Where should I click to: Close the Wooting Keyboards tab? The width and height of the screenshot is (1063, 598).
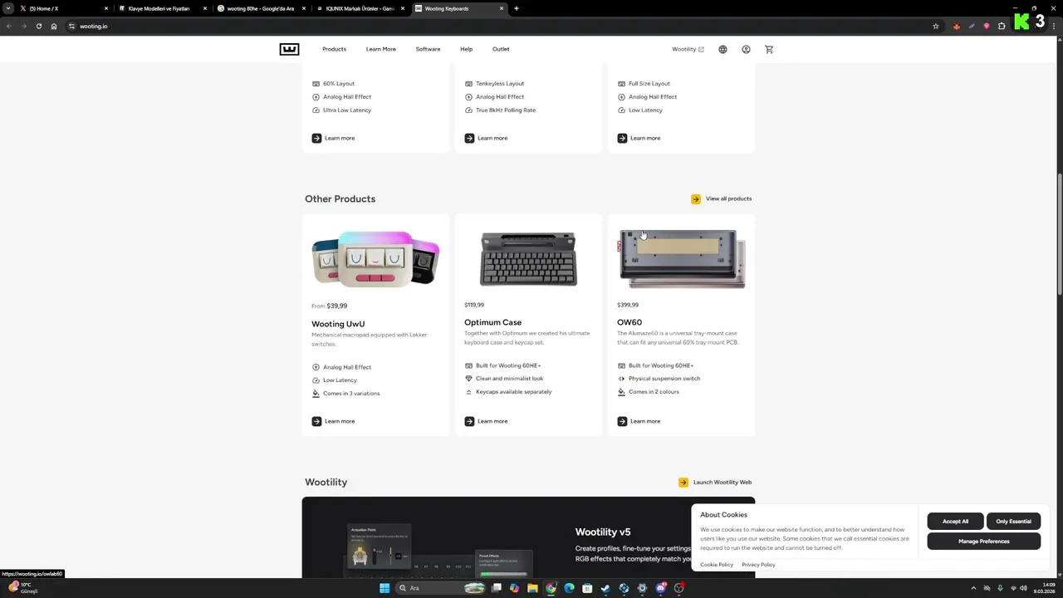502,8
